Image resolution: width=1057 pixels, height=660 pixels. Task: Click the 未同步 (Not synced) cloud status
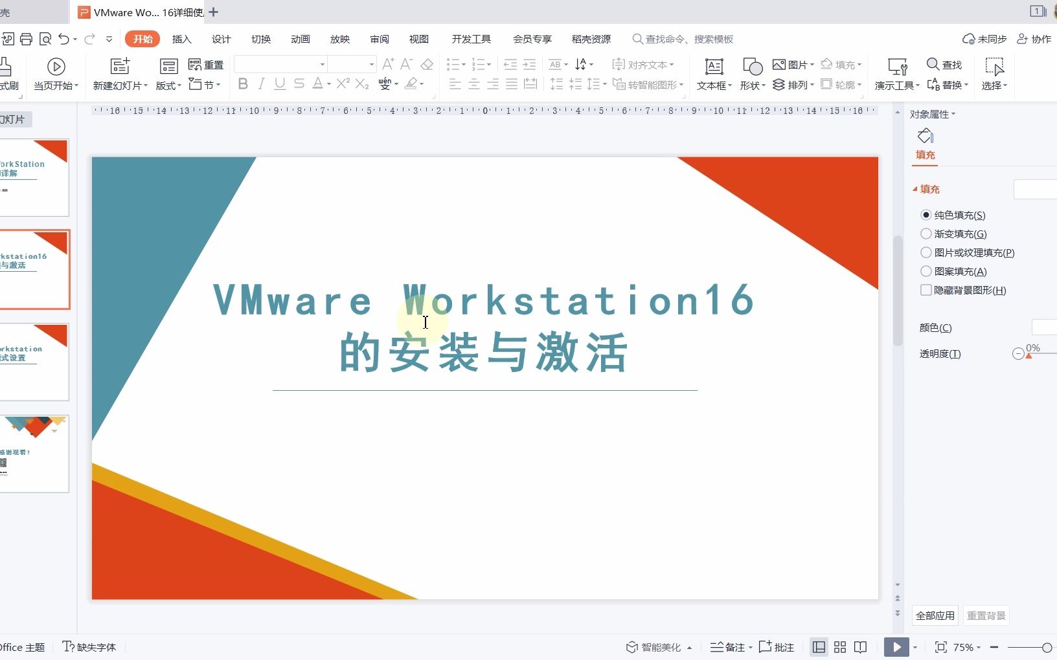point(984,39)
